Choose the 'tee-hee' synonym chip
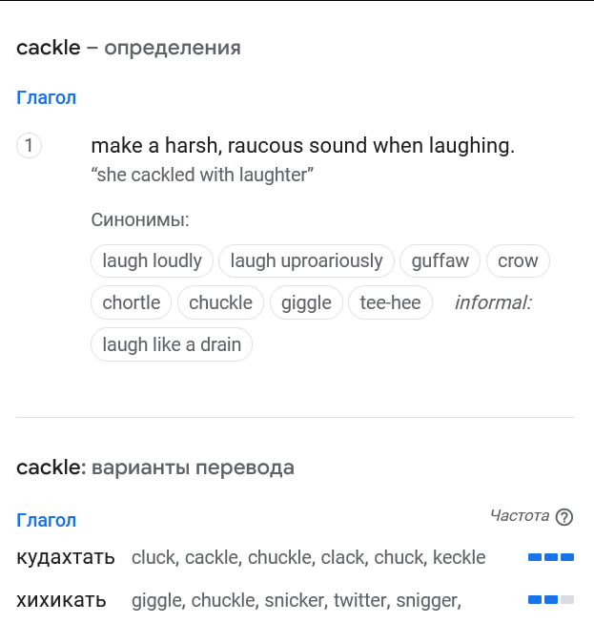The width and height of the screenshot is (594, 623). click(x=390, y=302)
